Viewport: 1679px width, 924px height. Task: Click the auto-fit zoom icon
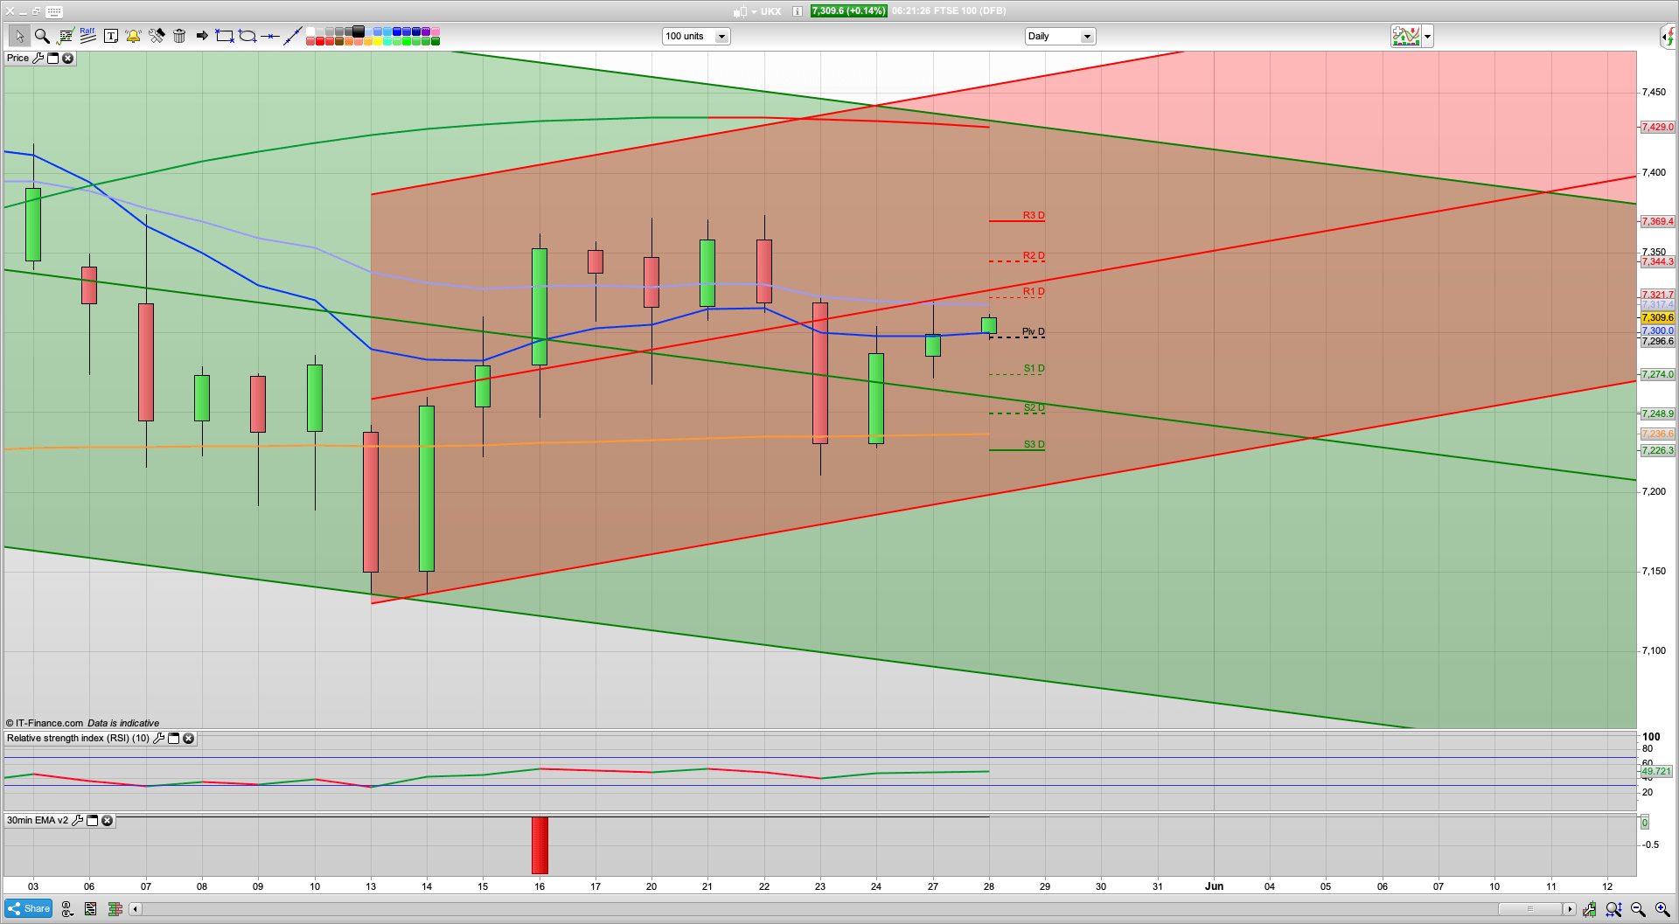pyautogui.click(x=1613, y=909)
